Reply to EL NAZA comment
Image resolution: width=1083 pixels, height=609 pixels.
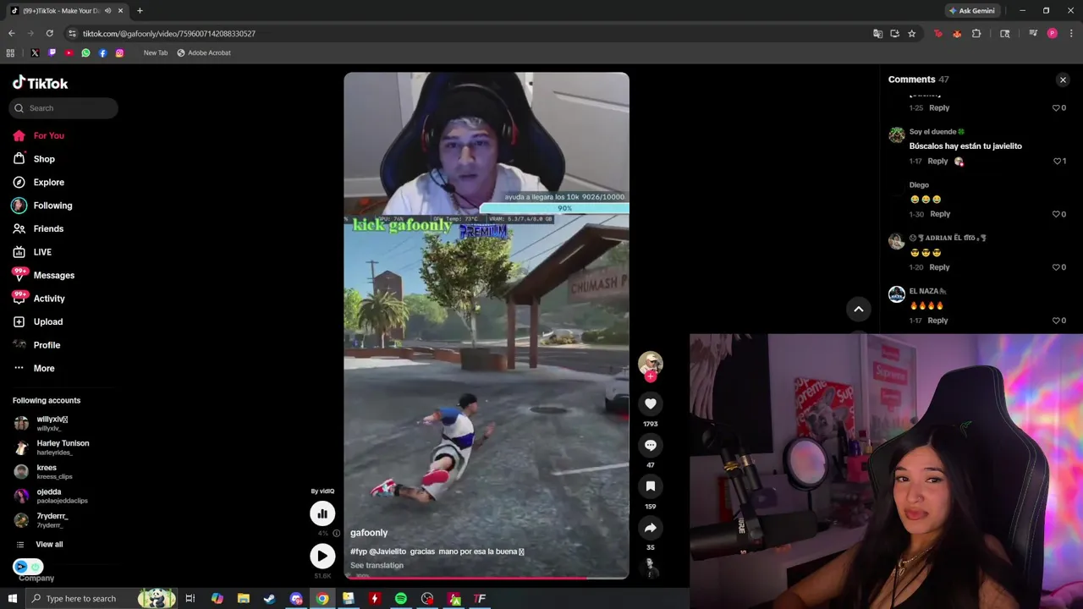click(x=937, y=321)
